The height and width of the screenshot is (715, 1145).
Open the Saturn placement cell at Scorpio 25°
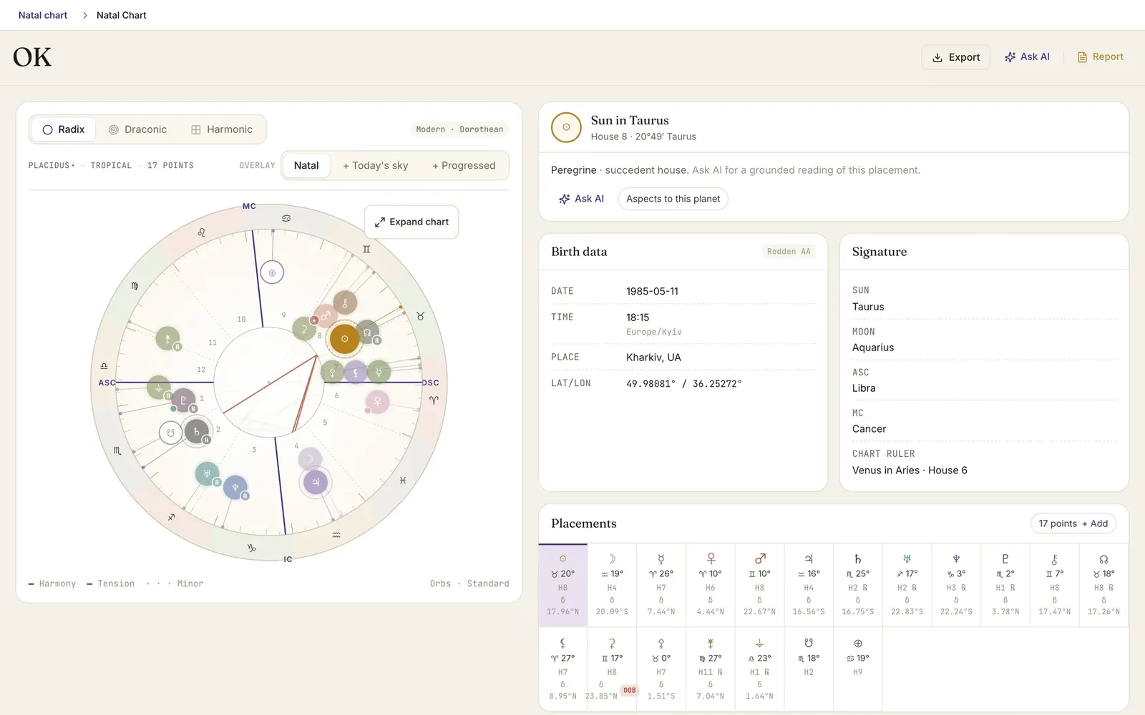pyautogui.click(x=857, y=586)
